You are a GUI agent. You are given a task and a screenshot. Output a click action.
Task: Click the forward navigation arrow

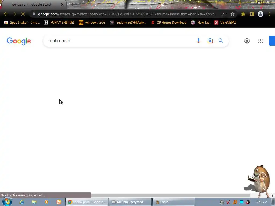point(15,14)
